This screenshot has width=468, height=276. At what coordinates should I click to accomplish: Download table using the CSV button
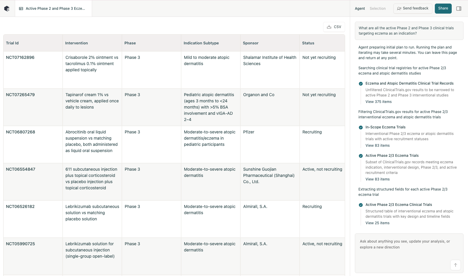point(334,27)
